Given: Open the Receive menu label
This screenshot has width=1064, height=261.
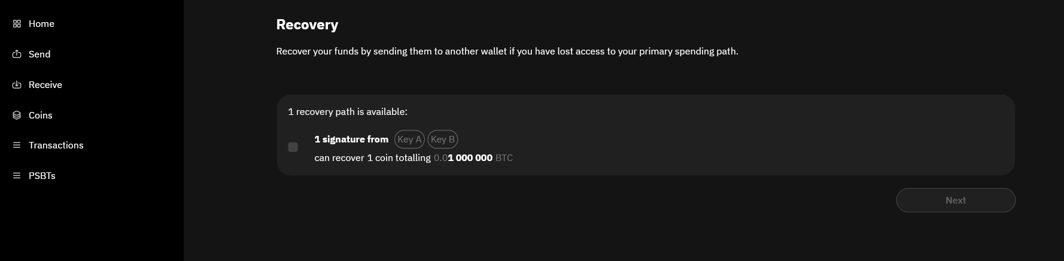Looking at the screenshot, I should (x=45, y=85).
